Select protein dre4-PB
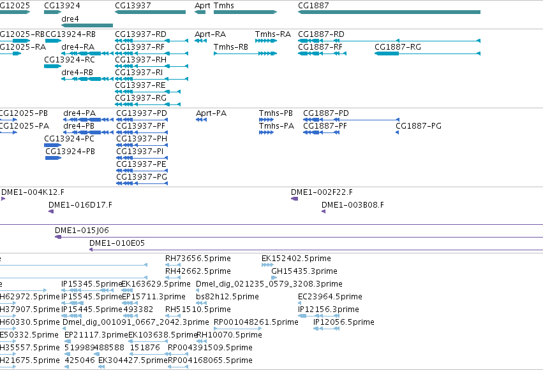 click(79, 127)
